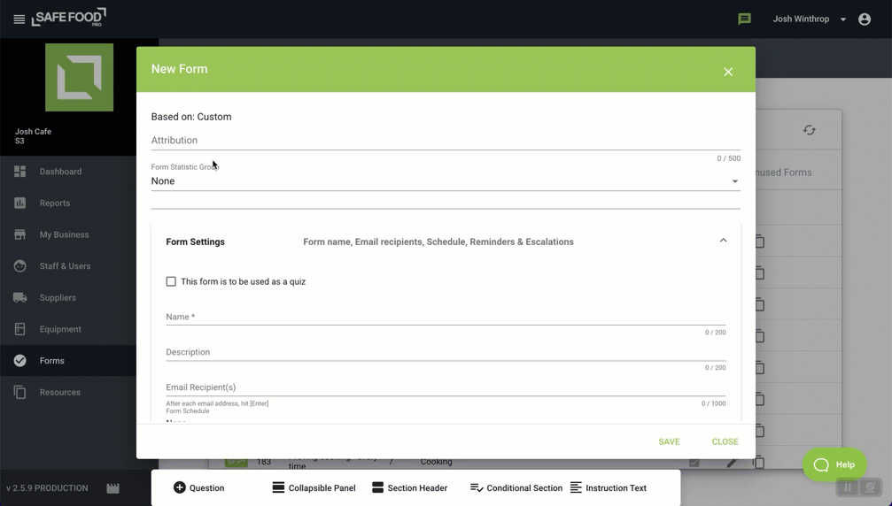Screen dimensions: 892x506
Task: Open My Business in the sidebar
Action: [68, 234]
